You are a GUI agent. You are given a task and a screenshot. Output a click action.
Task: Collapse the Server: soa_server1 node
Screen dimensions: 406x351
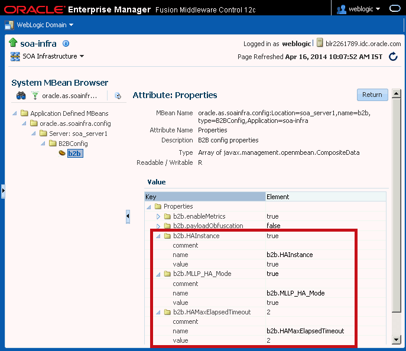click(x=34, y=134)
